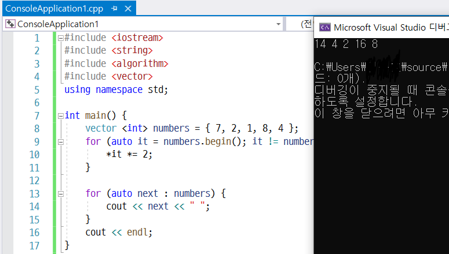Click 'using namespace std;' on line 5
Image resolution: width=449 pixels, height=254 pixels.
(116, 89)
